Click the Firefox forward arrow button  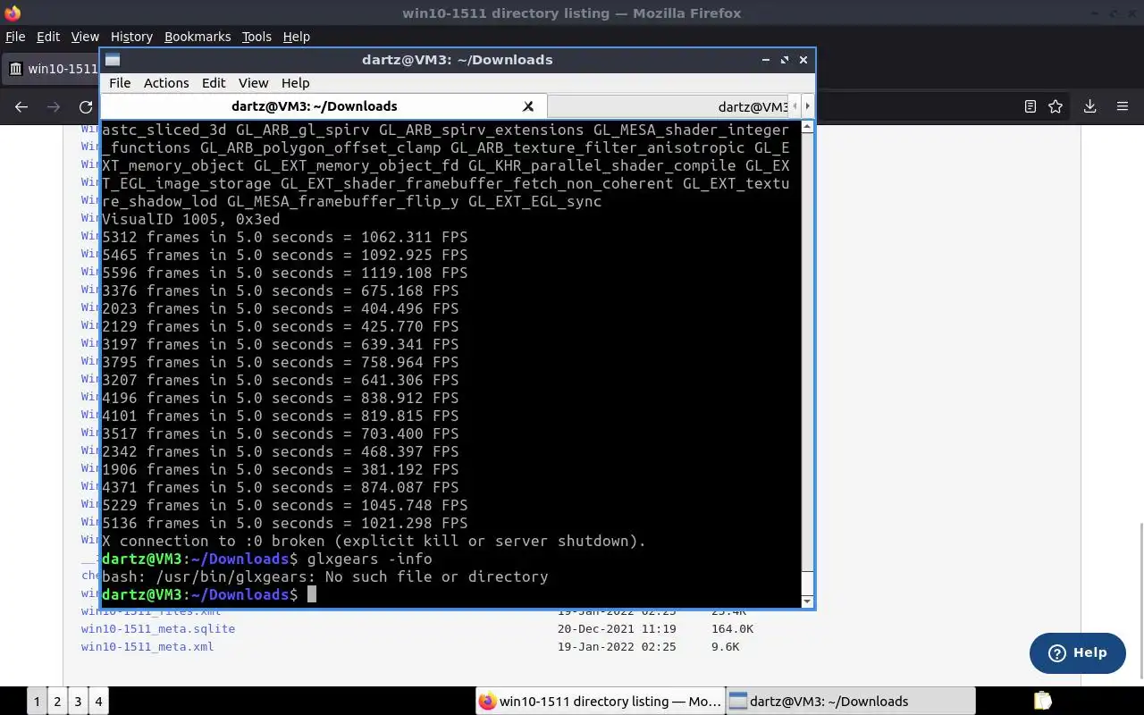[x=54, y=106]
